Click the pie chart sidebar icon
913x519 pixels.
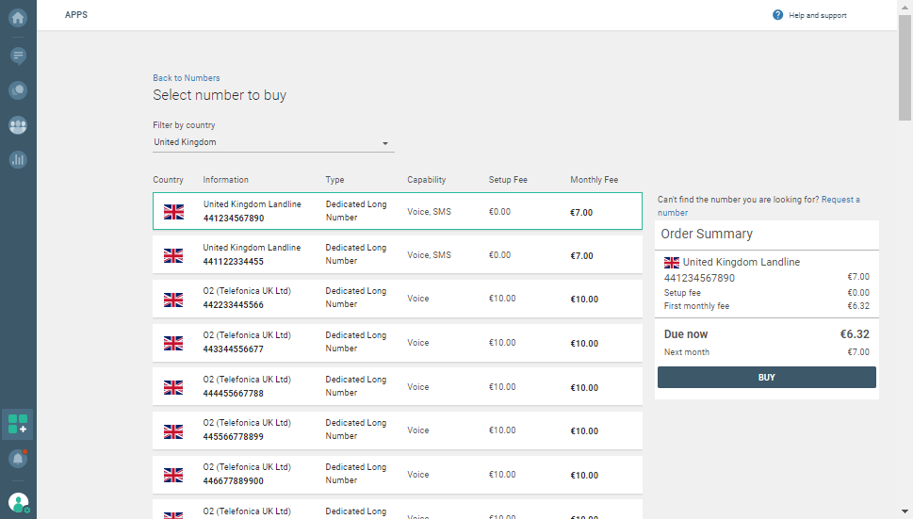(18, 90)
